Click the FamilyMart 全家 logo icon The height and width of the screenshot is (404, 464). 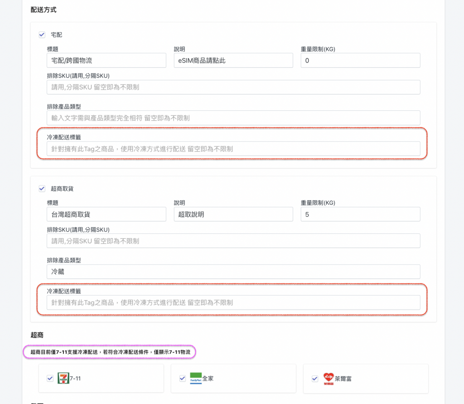click(196, 378)
